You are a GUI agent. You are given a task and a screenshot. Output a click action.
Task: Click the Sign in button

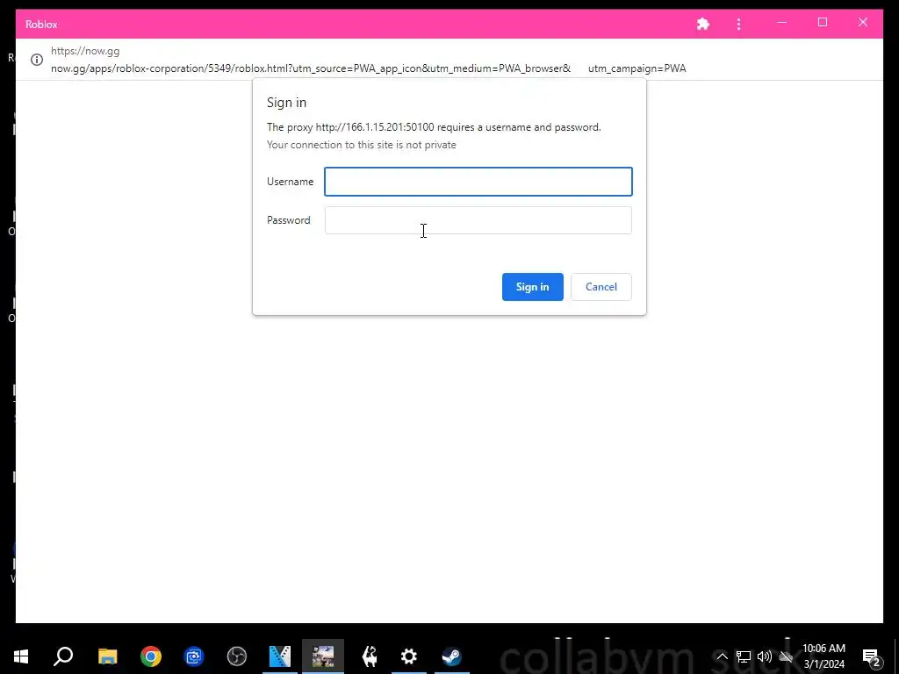533,287
